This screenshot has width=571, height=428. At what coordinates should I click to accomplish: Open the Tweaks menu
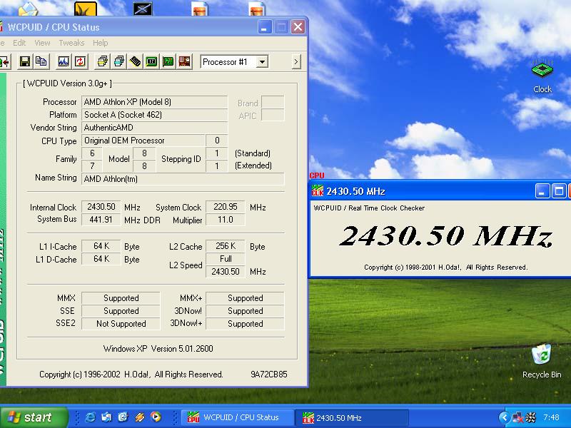coord(71,43)
